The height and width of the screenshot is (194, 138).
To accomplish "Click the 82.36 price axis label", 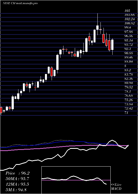I will [129, 78].
